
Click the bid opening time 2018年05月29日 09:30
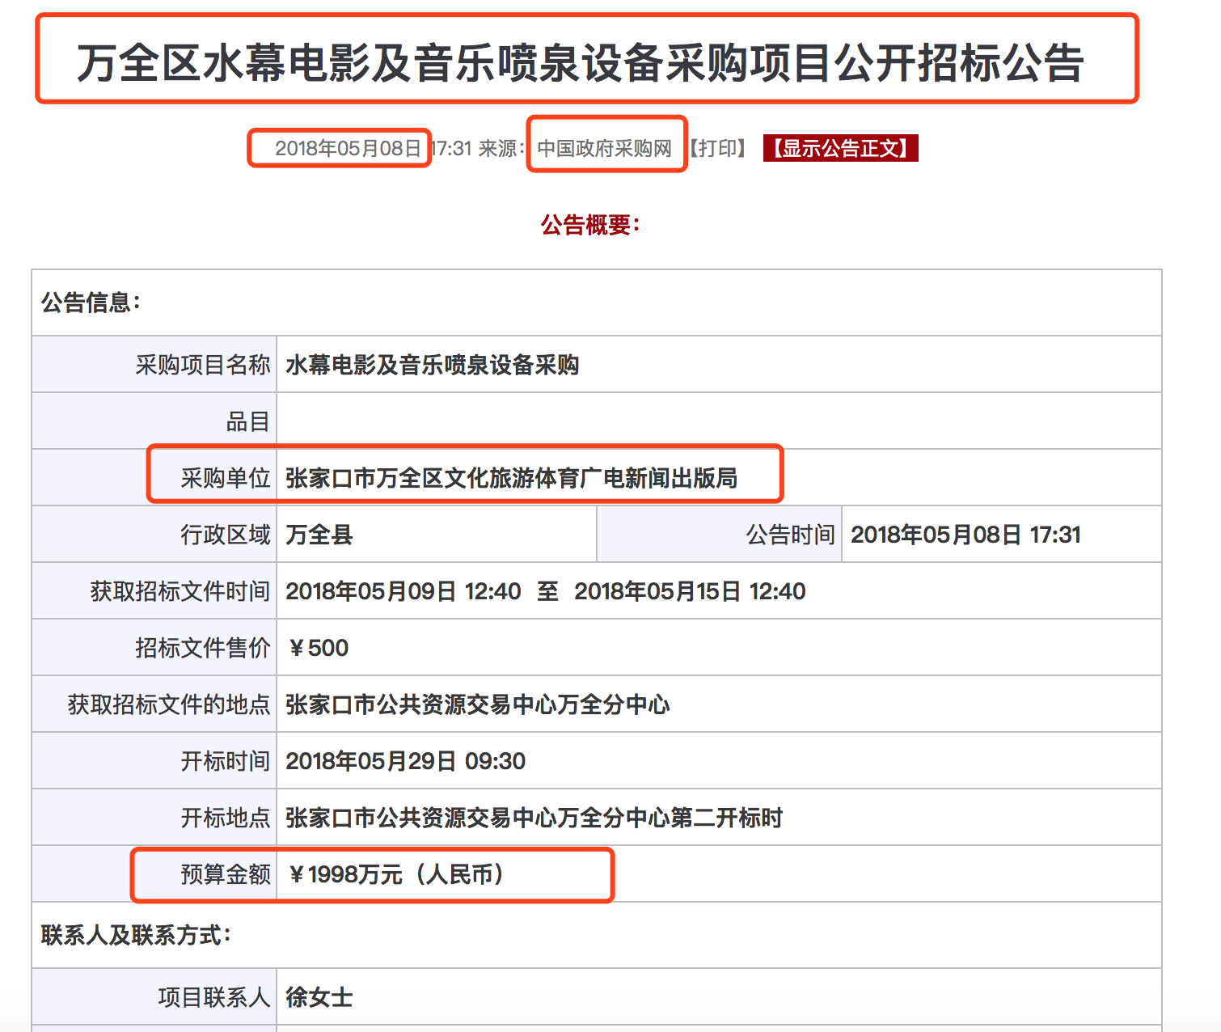(x=405, y=761)
